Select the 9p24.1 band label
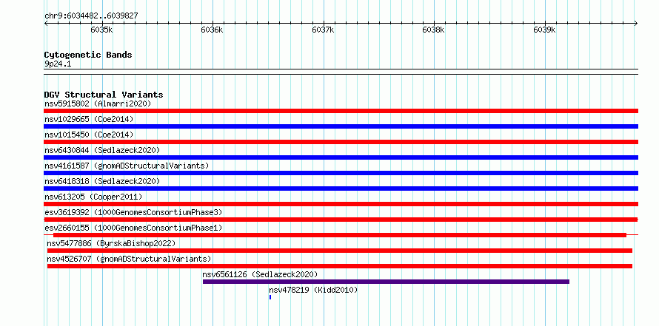This screenshot has height=326, width=659. [x=58, y=64]
